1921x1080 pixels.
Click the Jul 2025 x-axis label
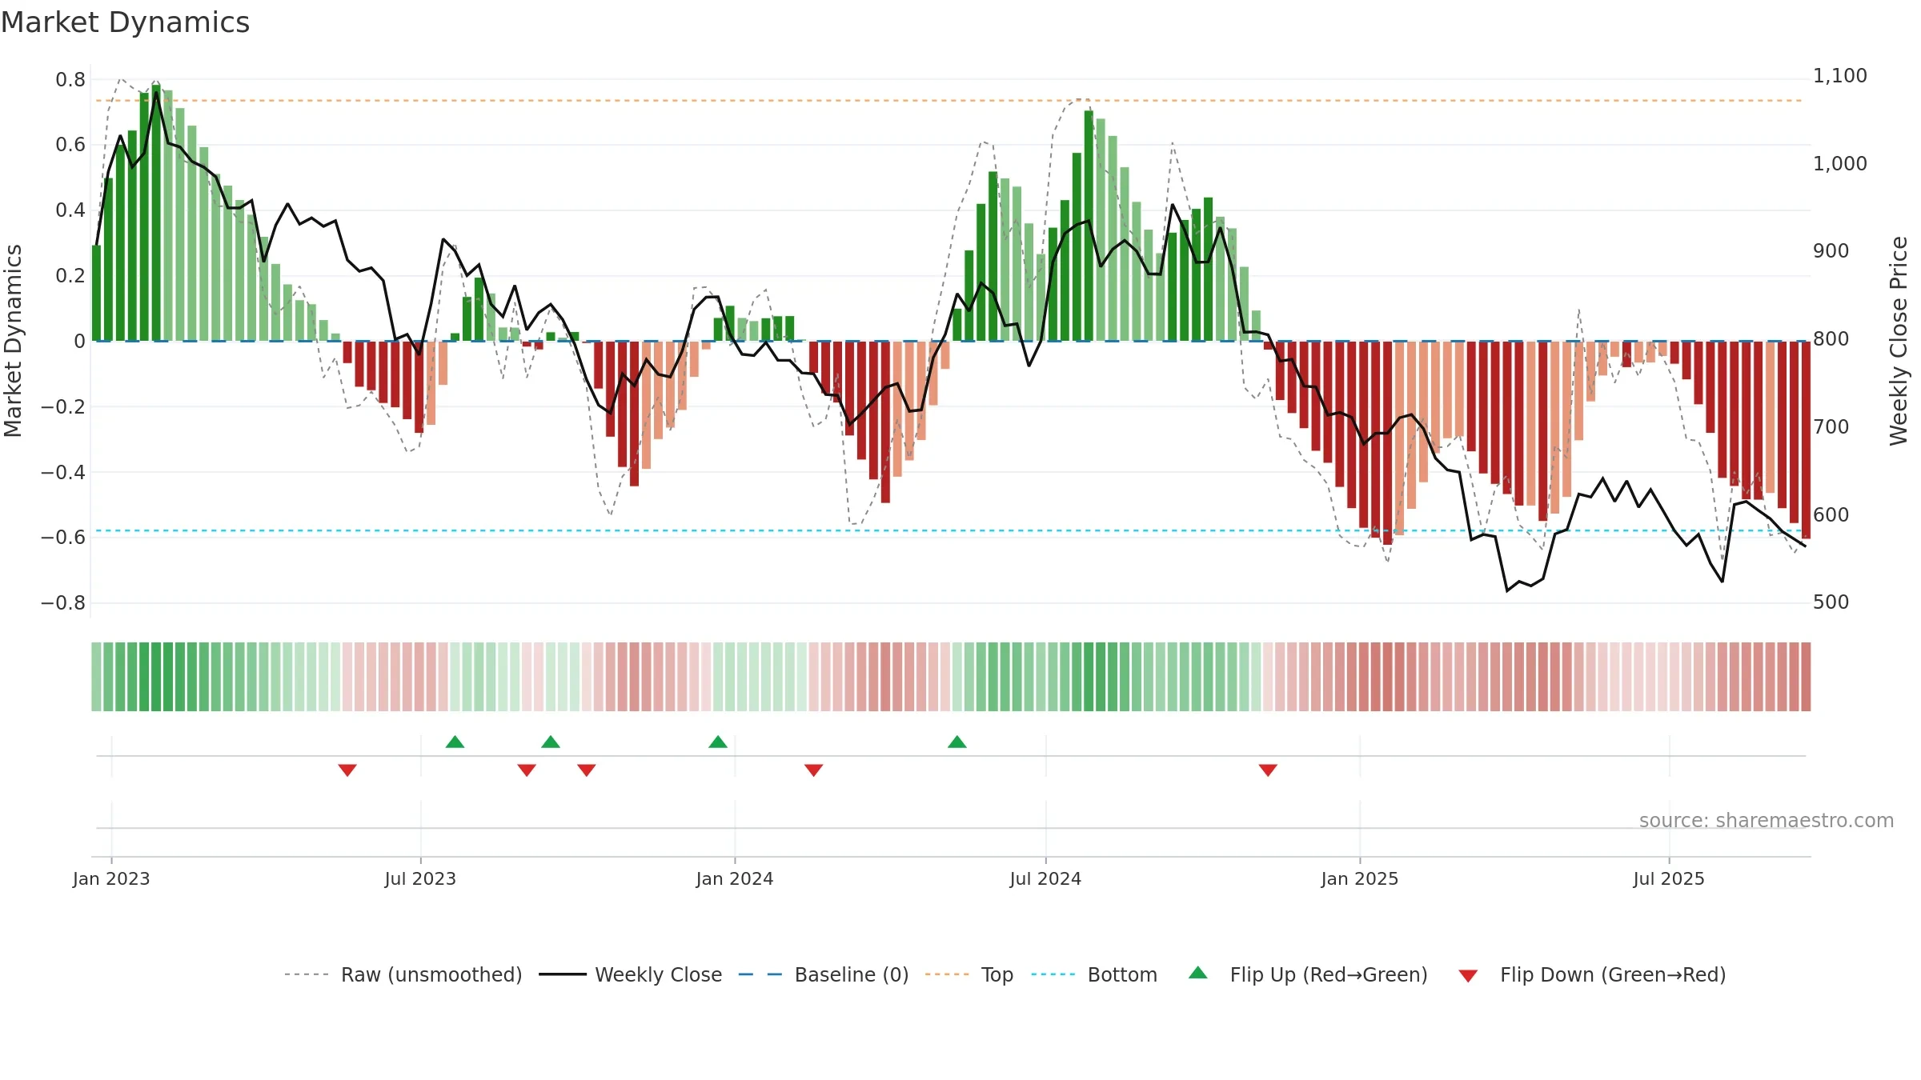(1669, 878)
